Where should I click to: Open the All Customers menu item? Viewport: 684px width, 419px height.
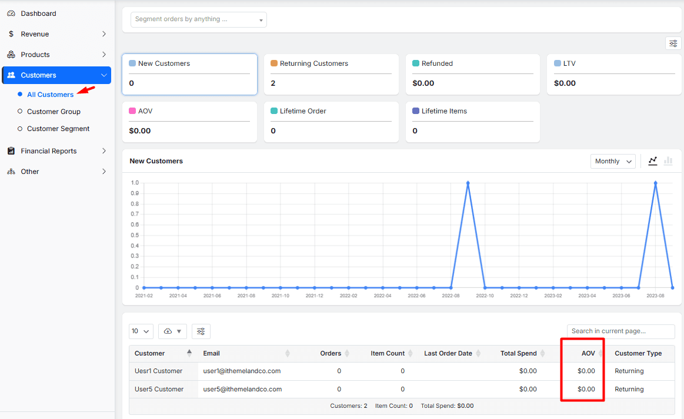(52, 94)
